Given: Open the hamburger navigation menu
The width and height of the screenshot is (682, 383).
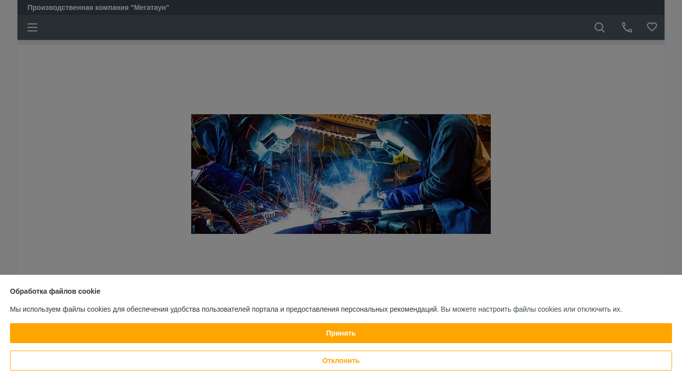Looking at the screenshot, I should coord(32,27).
